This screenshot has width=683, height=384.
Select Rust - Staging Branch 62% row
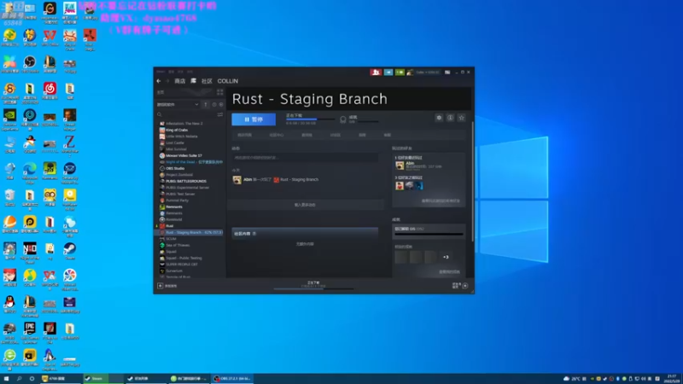point(190,232)
